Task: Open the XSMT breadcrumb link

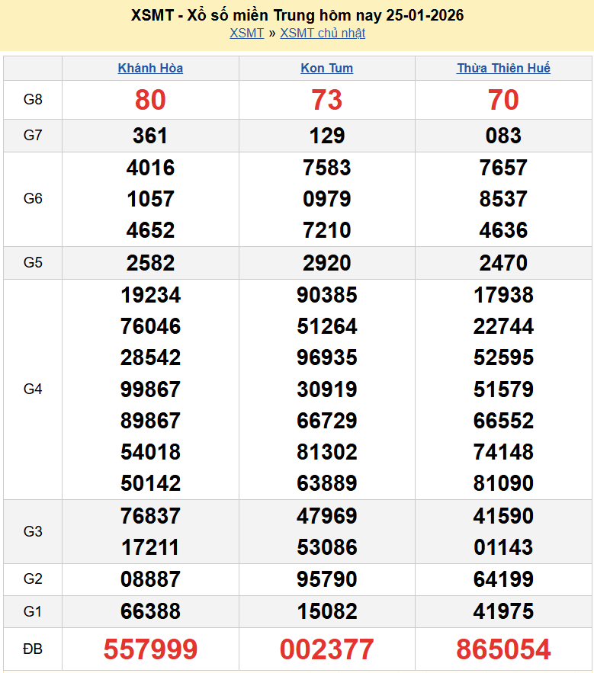Action: click(246, 33)
